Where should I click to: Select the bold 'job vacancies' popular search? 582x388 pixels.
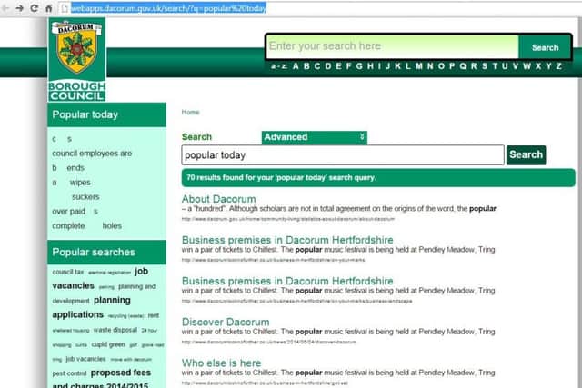pos(100,279)
